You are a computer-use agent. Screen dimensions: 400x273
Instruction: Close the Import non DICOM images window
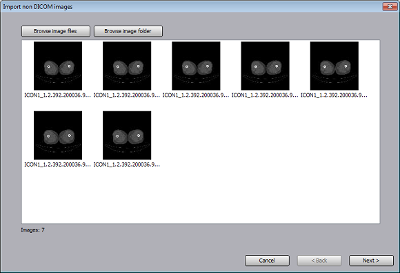point(390,7)
